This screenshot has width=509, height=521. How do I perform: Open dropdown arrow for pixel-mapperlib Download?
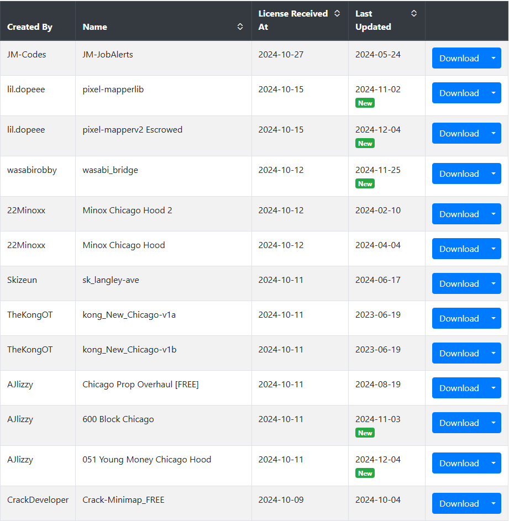coord(494,93)
